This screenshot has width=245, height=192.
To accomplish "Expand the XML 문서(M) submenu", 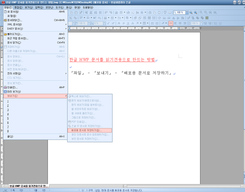I will pos(35,25).
